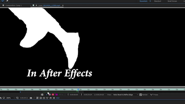The width and height of the screenshot is (185, 104).
Task: Open the Layer panel options menu
Action: (63, 5)
